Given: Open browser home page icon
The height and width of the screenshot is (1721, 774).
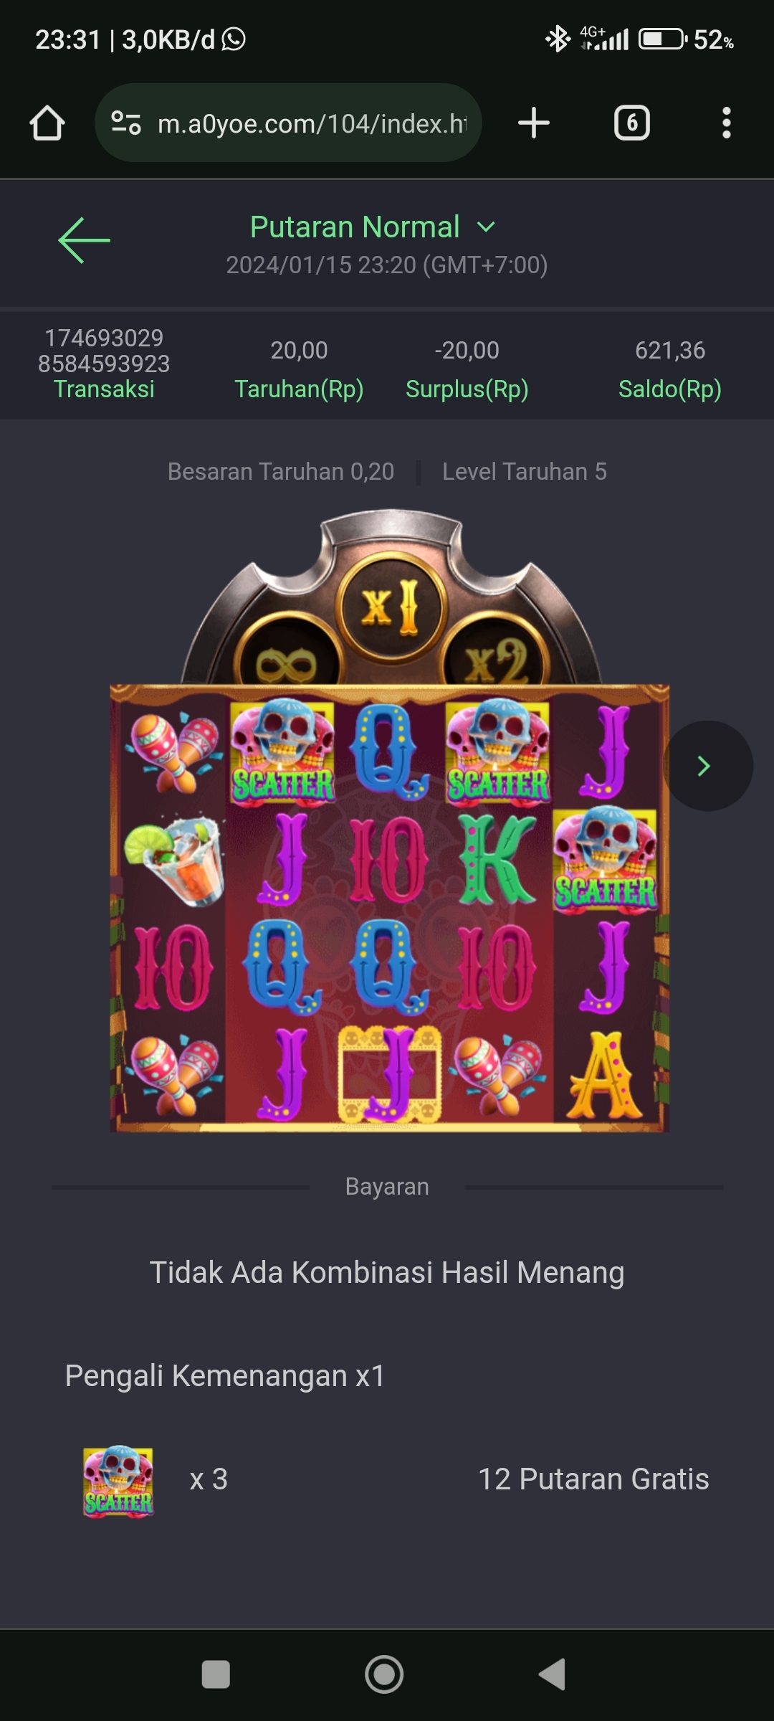Looking at the screenshot, I should click(47, 123).
